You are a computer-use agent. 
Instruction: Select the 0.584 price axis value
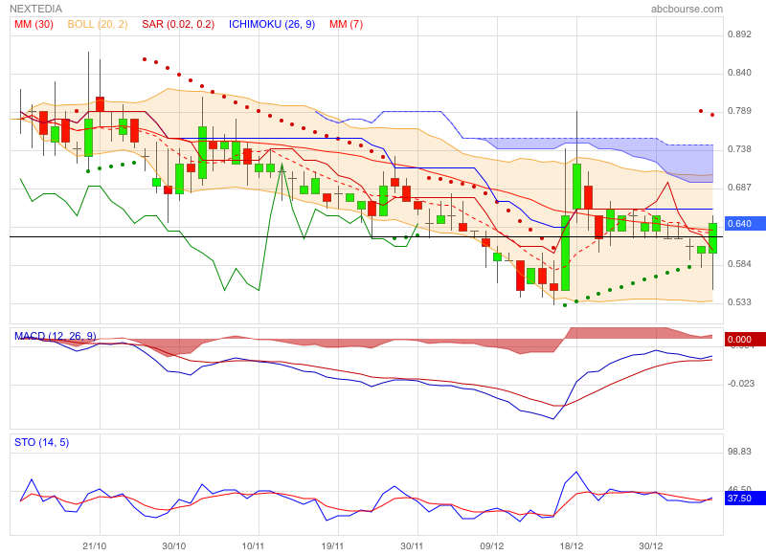pos(739,264)
